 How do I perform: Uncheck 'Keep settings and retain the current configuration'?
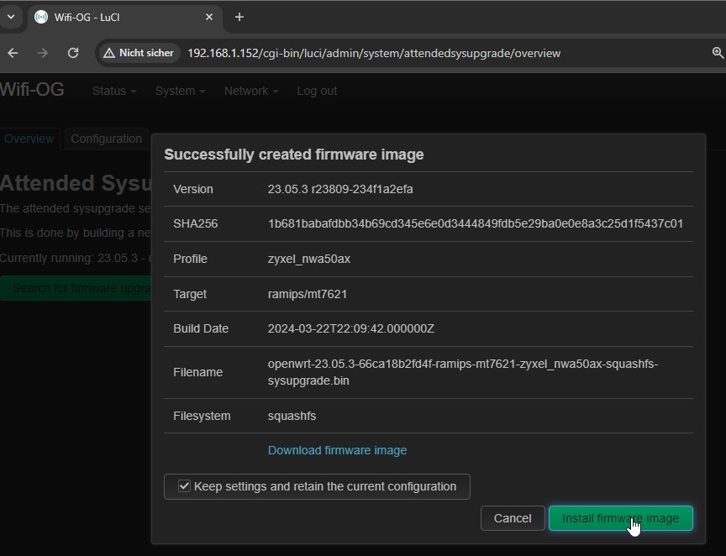point(185,486)
